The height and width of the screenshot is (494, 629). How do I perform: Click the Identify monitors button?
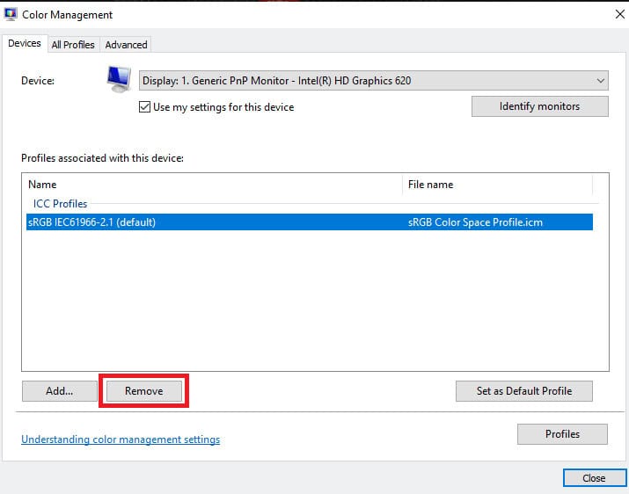(540, 106)
